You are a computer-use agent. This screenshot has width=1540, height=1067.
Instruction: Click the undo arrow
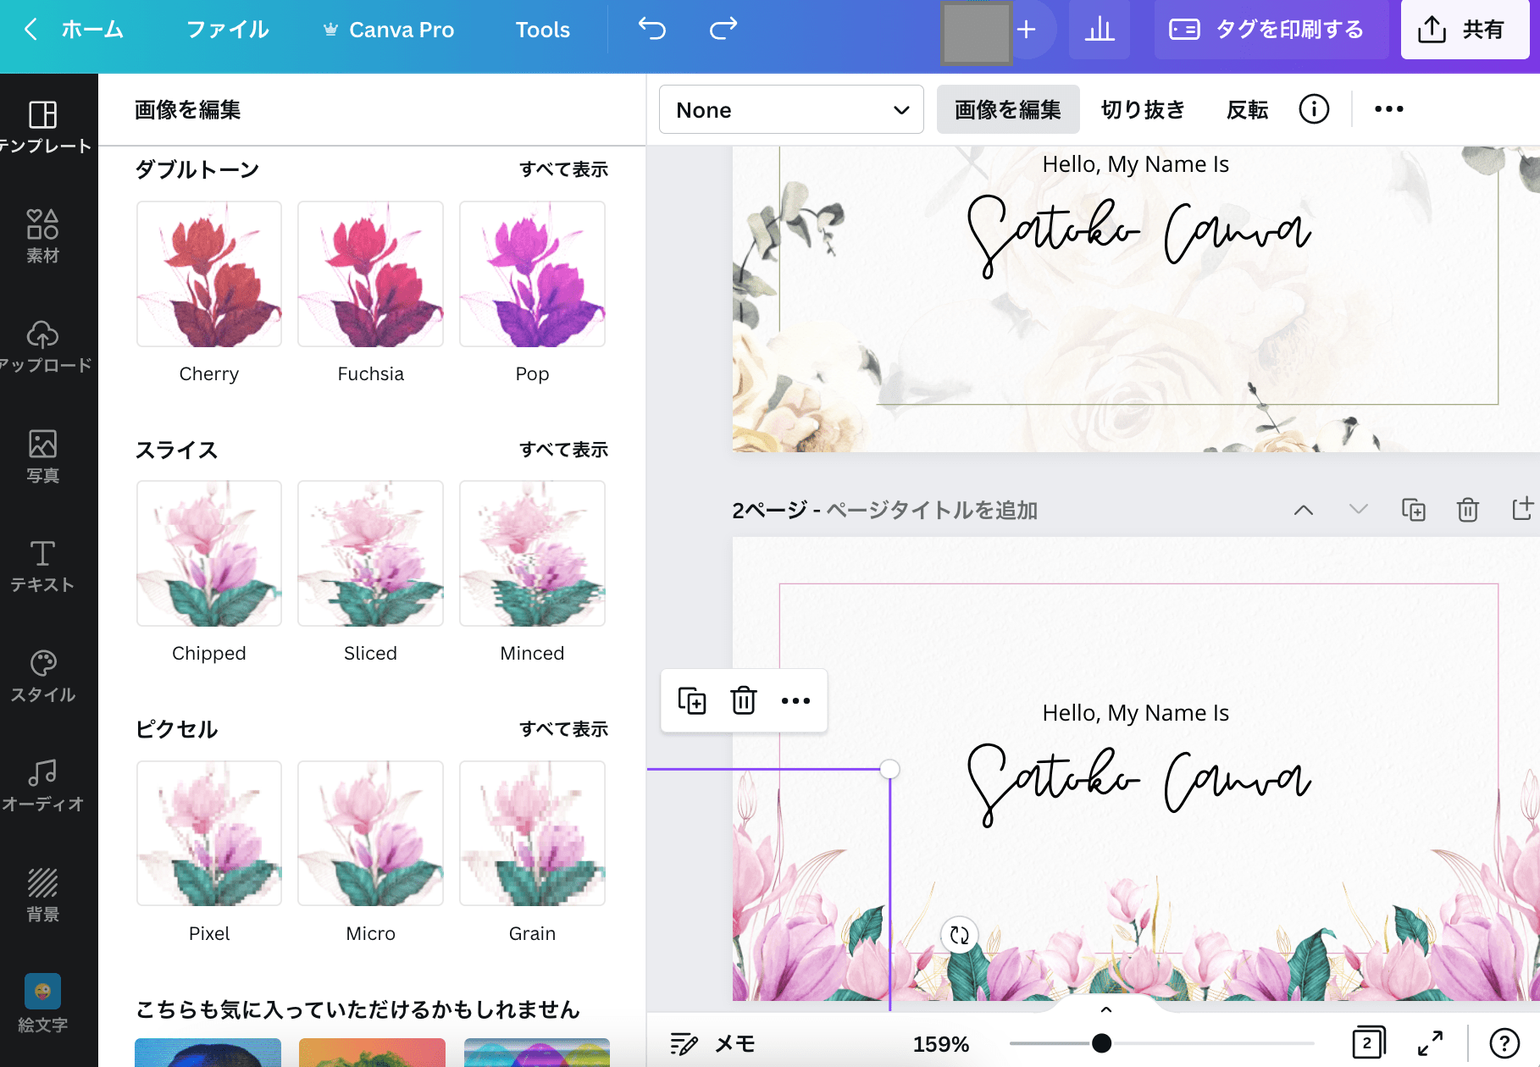651,30
